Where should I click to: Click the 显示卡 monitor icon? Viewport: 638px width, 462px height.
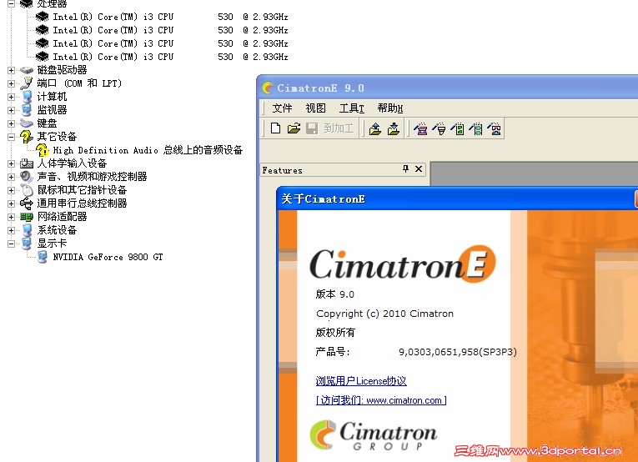coord(27,244)
